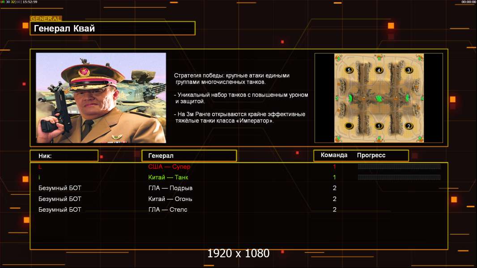
Task: Click the «Уникальный набор танков» bullet text
Action: pyautogui.click(x=241, y=98)
